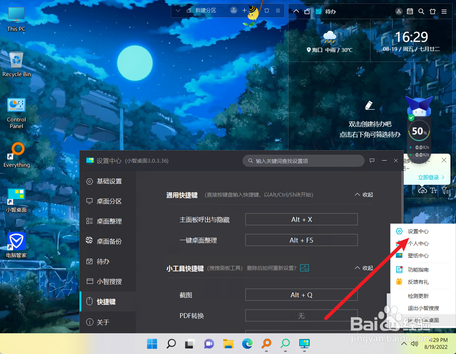The image size is (456, 354).
Task: Open the hamburger menu in 待办 header
Action: (444, 11)
